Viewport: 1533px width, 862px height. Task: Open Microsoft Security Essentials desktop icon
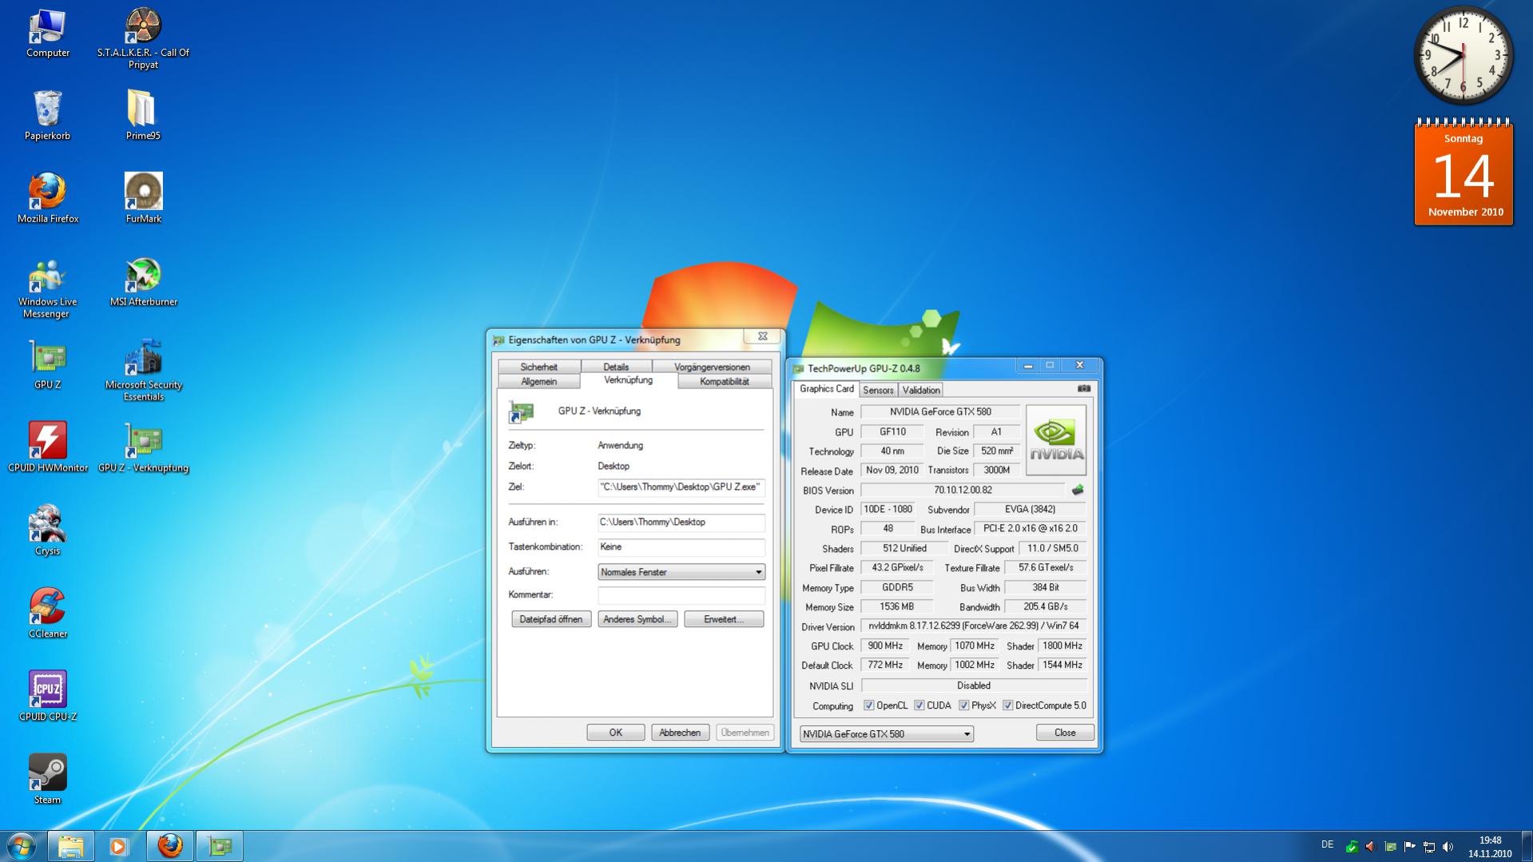coord(143,371)
